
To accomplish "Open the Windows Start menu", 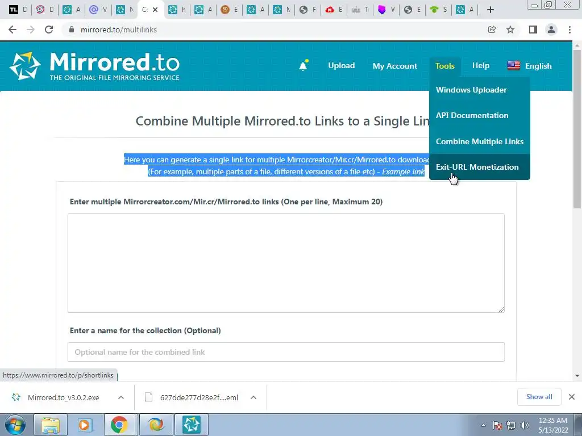I will click(x=15, y=425).
